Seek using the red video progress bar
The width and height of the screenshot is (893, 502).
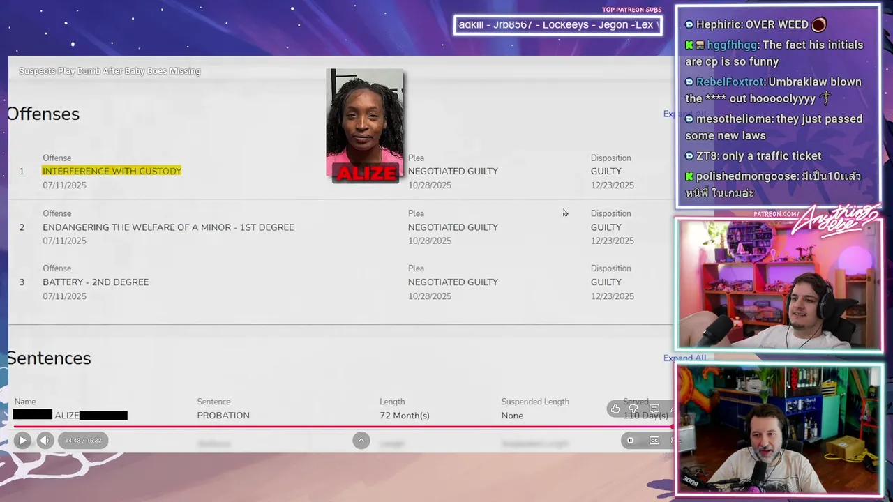pos(342,426)
